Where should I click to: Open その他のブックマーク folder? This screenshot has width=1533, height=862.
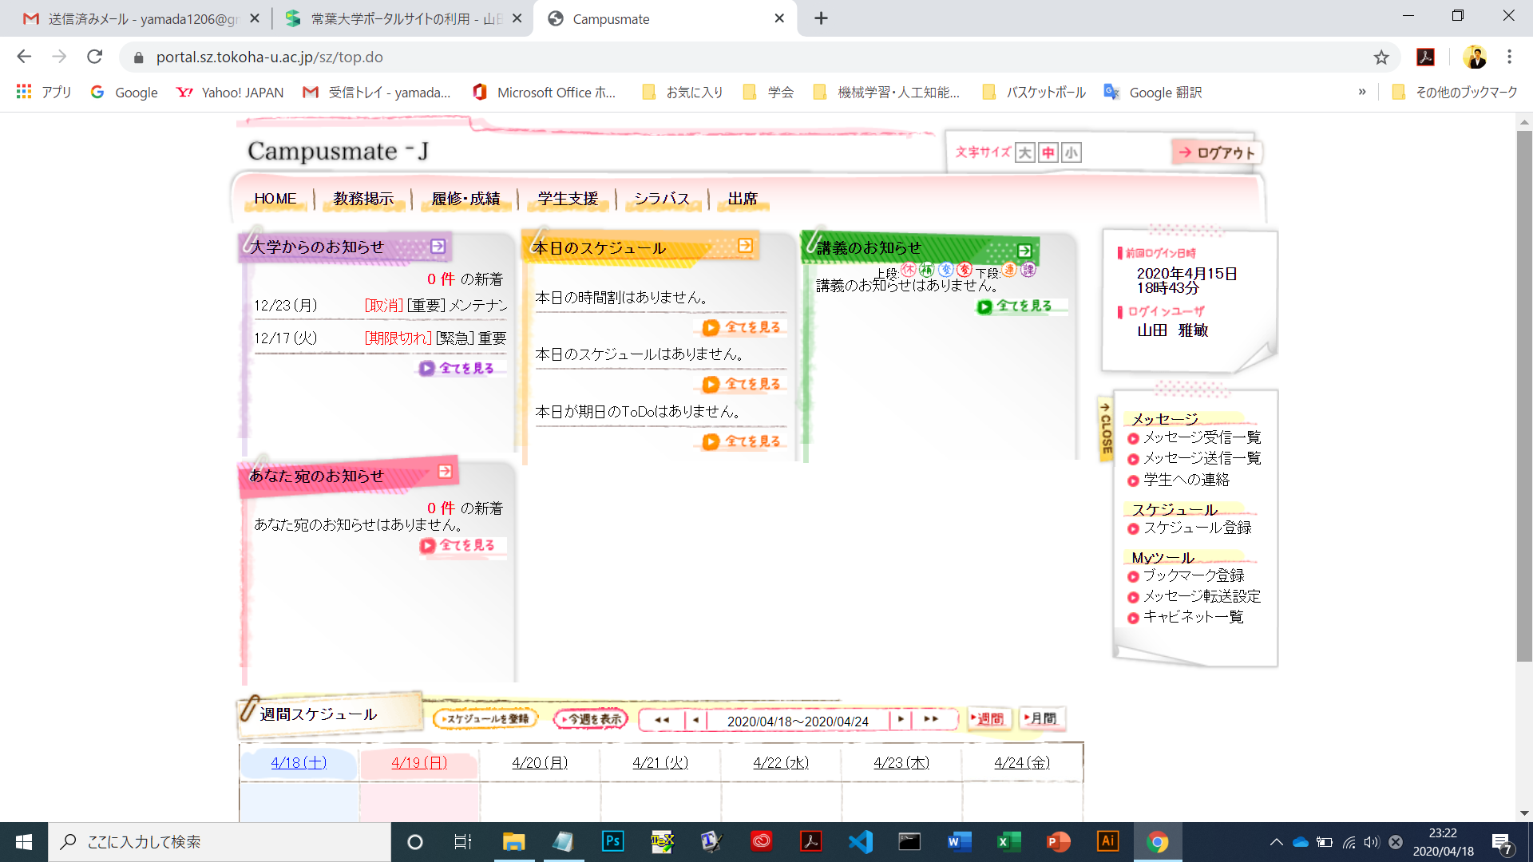coord(1454,93)
